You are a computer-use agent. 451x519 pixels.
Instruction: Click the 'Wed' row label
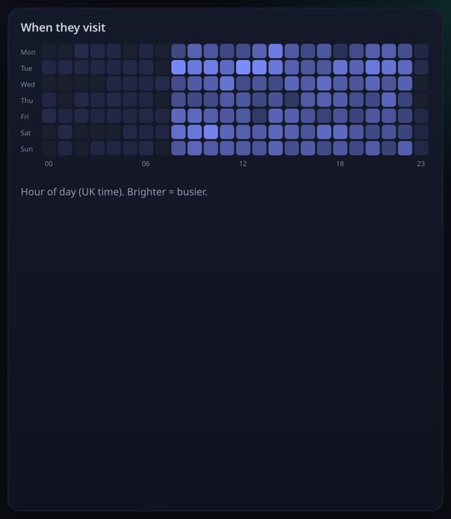point(27,85)
